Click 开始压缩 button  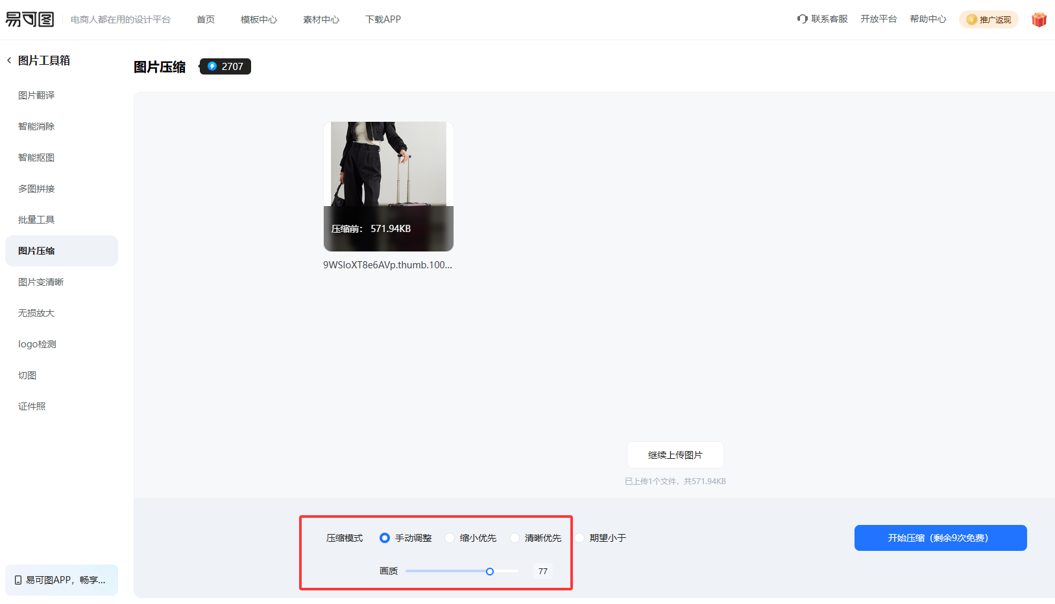pyautogui.click(x=941, y=538)
